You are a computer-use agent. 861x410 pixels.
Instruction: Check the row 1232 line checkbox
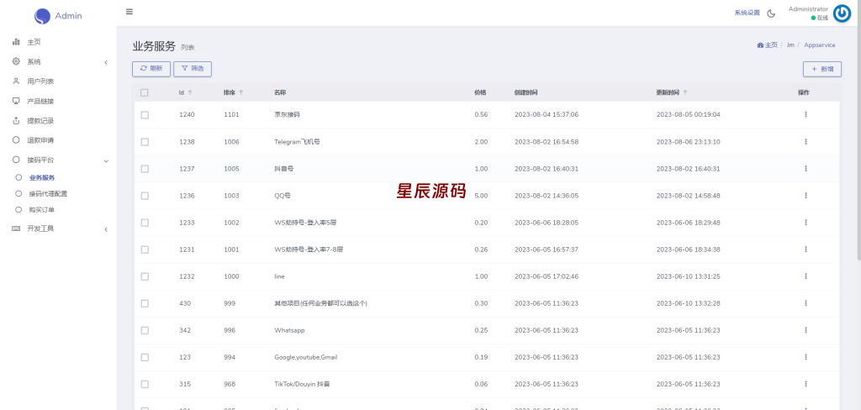click(145, 276)
